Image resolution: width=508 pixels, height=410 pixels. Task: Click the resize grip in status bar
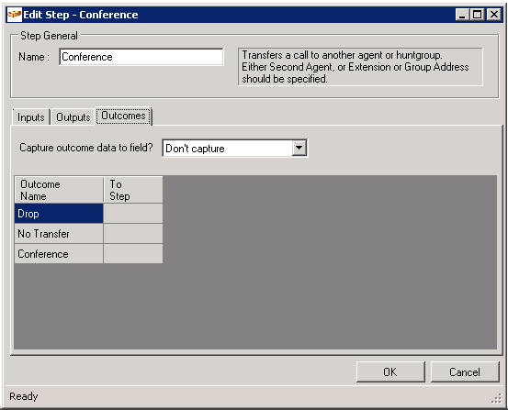(x=497, y=399)
